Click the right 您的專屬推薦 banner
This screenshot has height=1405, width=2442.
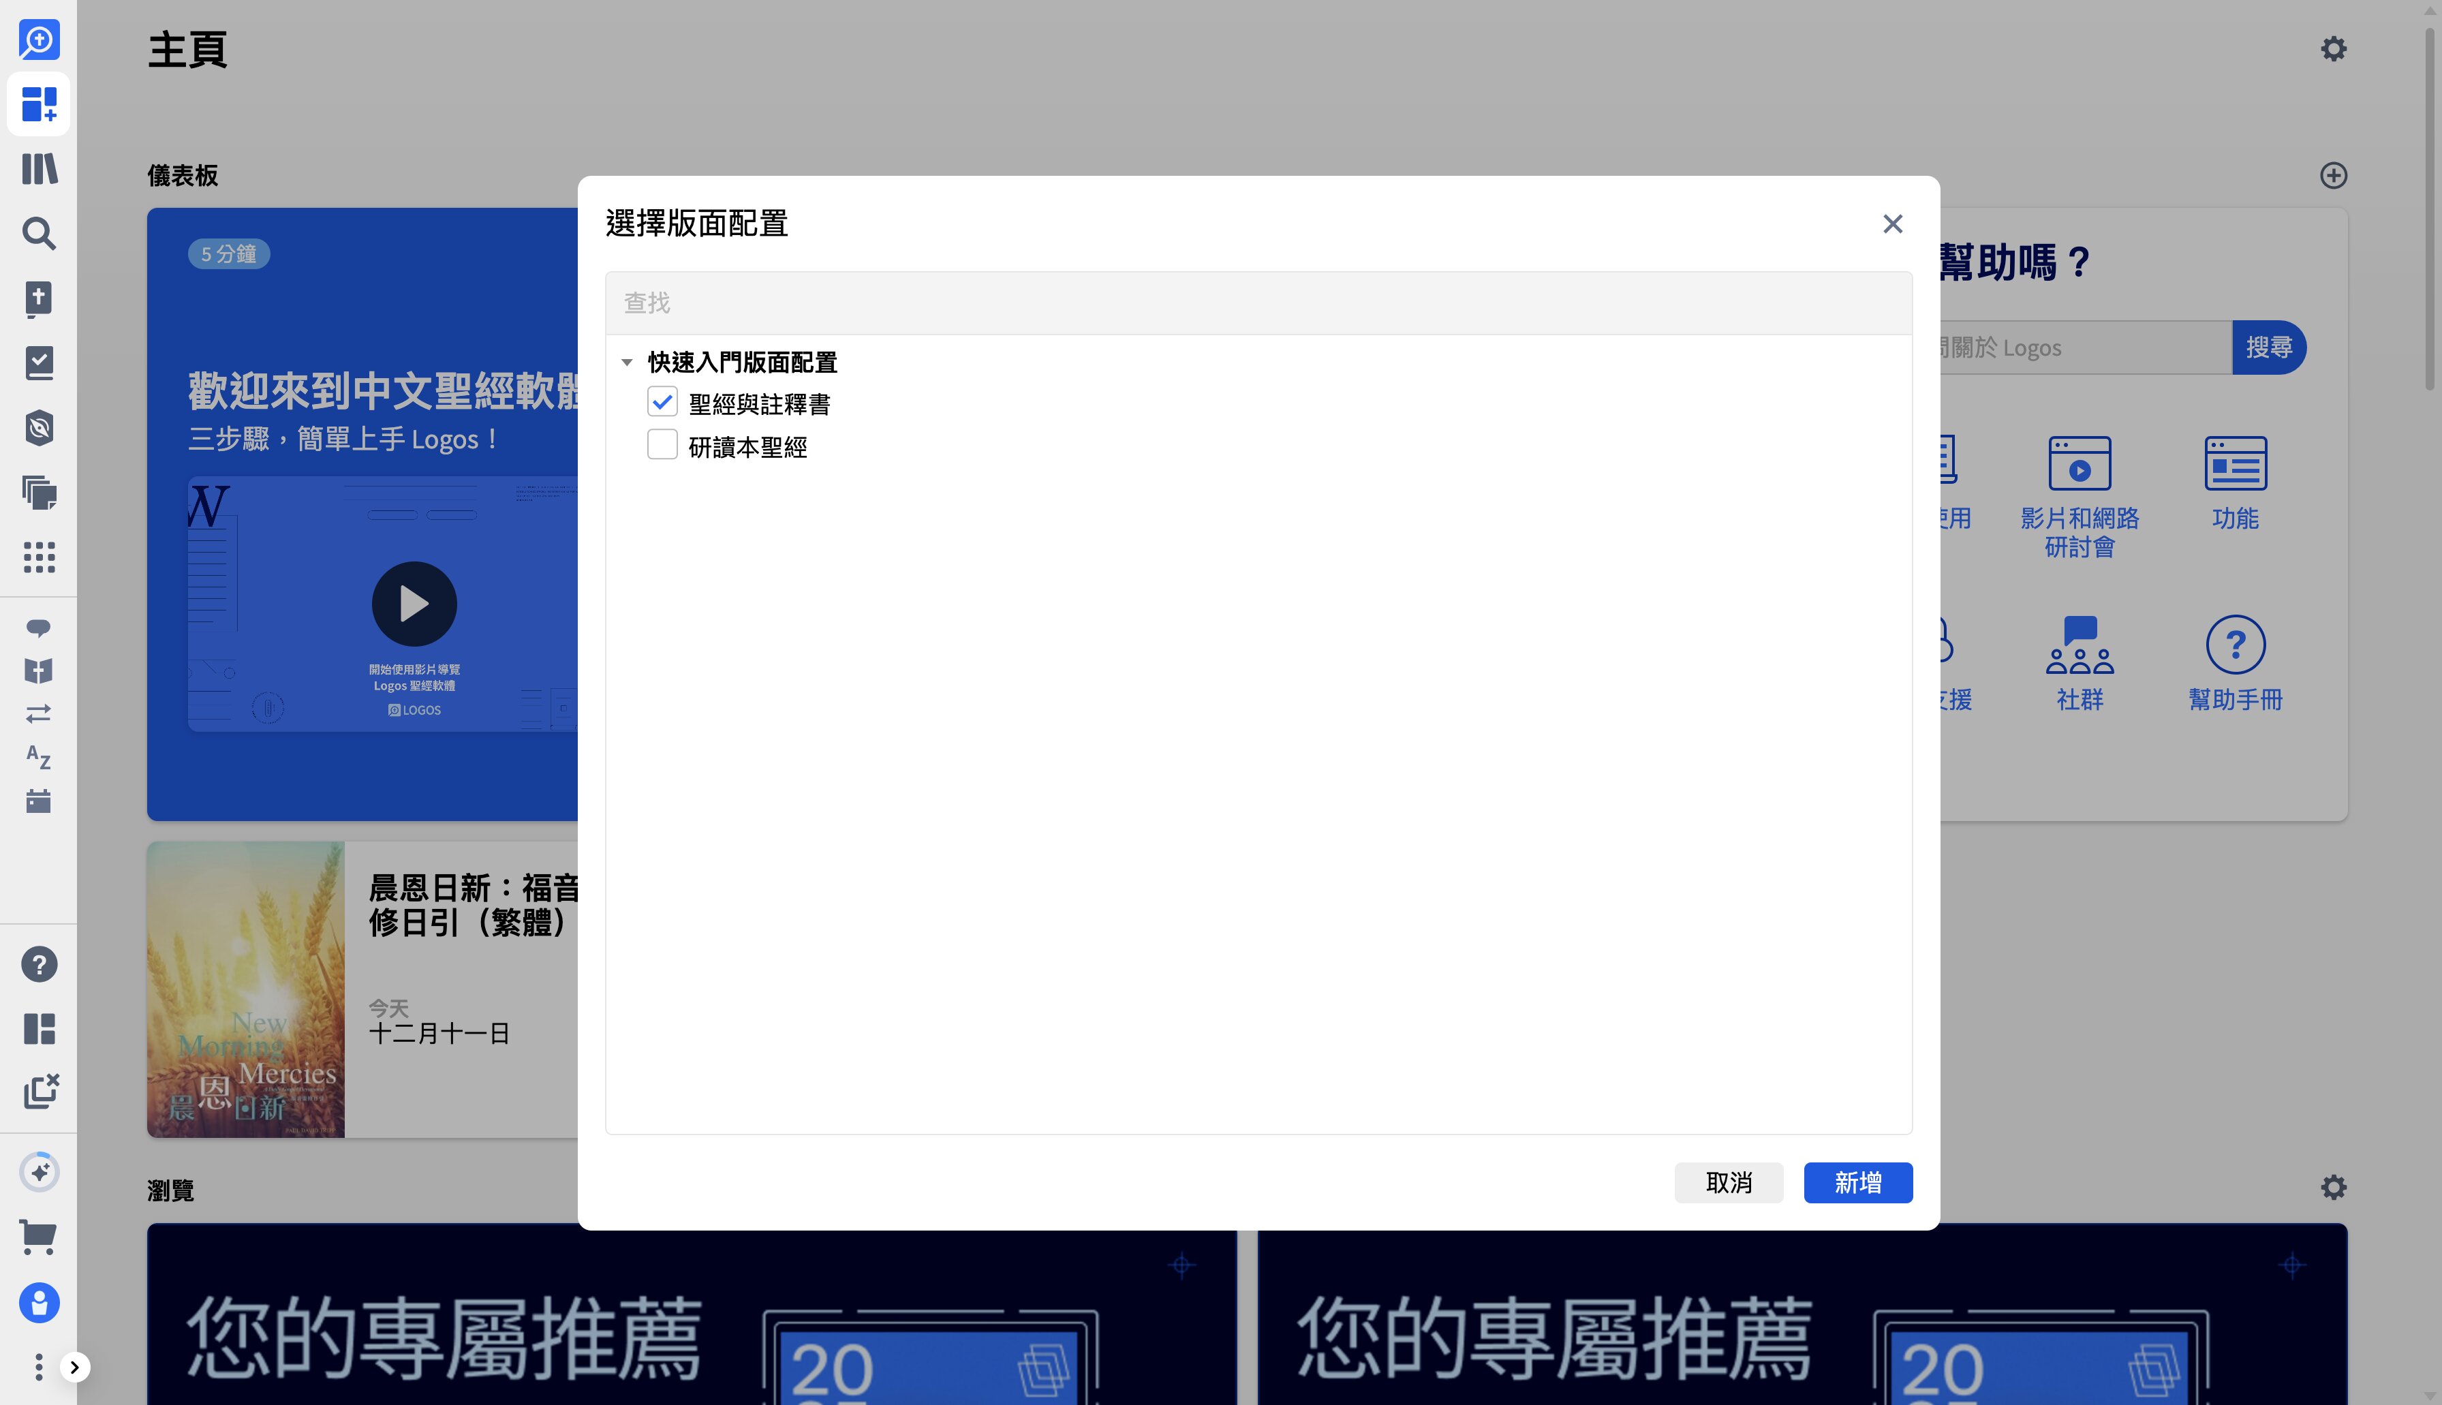pos(1802,1314)
